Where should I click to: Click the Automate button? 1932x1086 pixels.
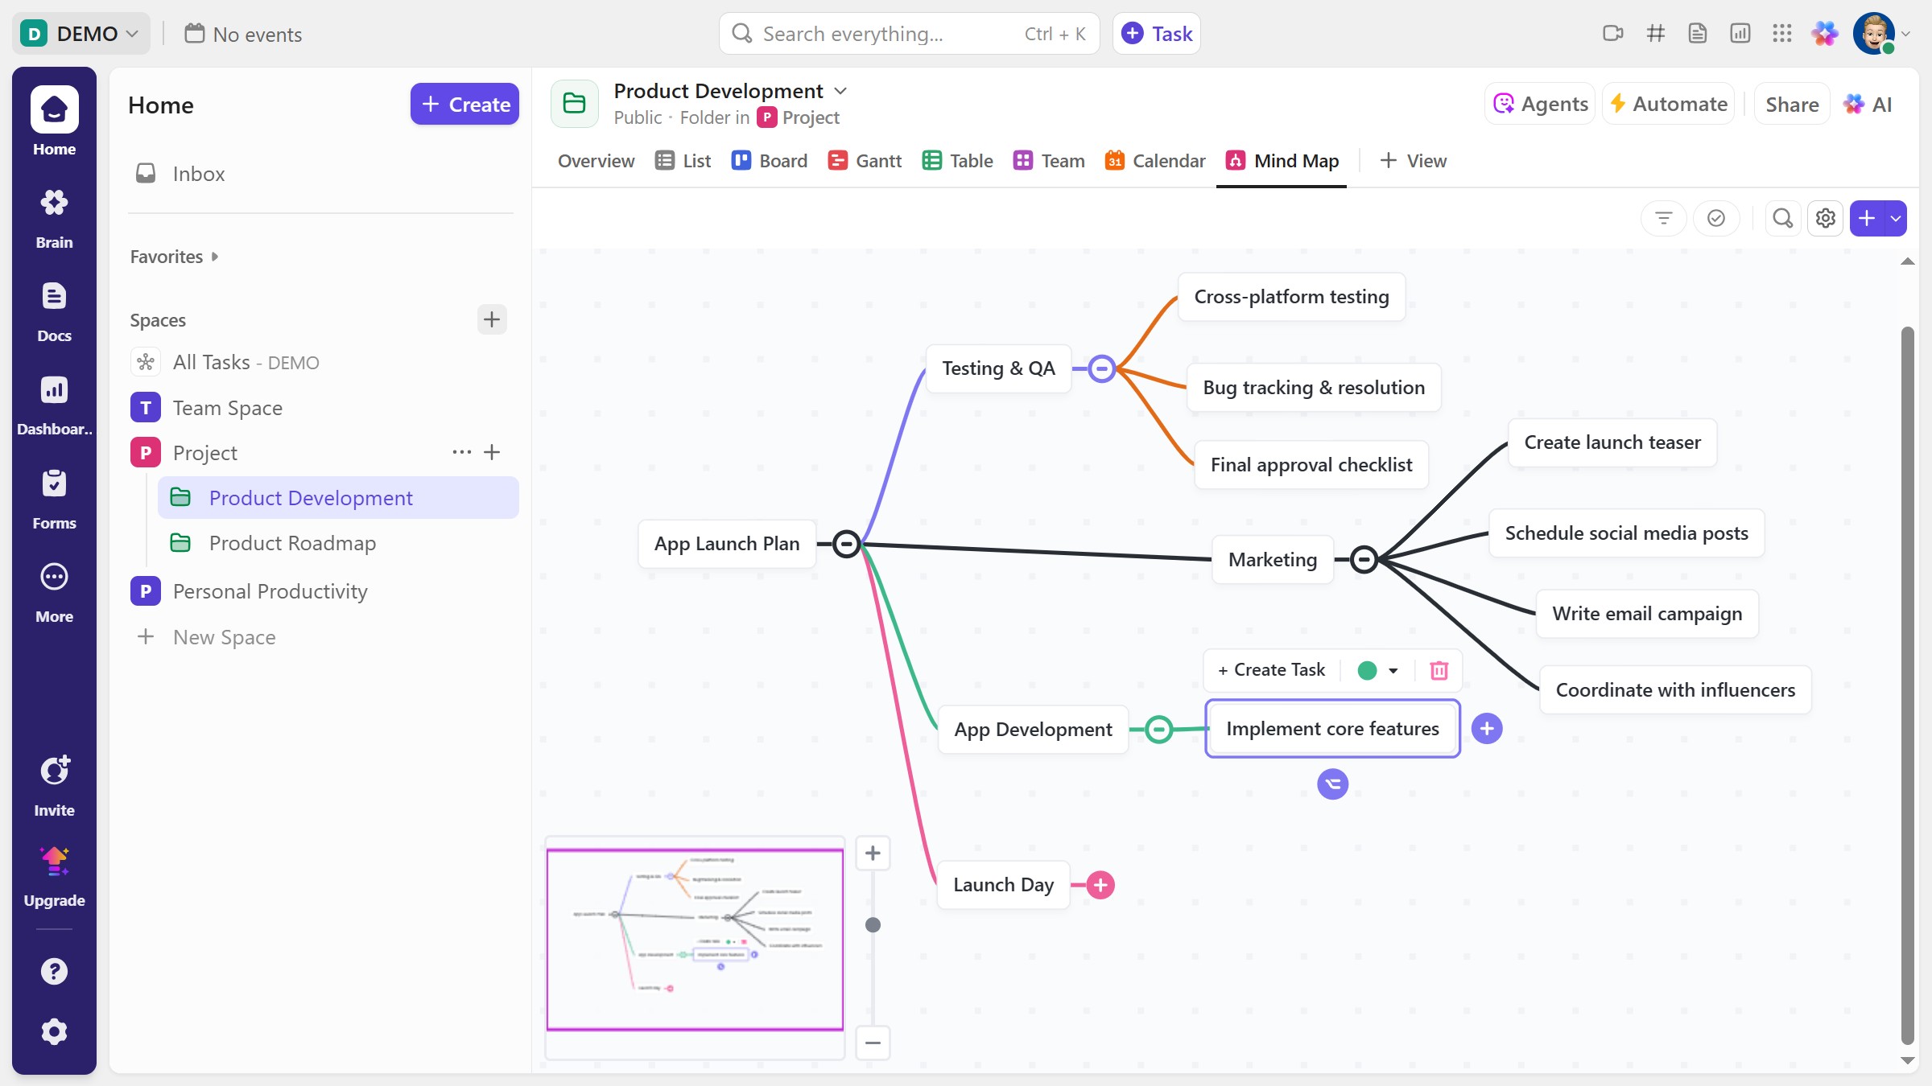[1668, 104]
